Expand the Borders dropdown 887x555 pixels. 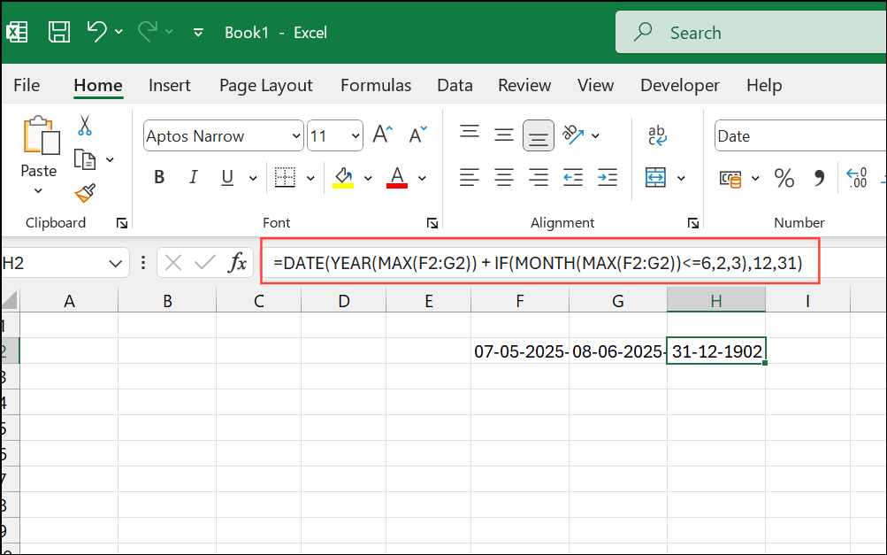(x=311, y=177)
